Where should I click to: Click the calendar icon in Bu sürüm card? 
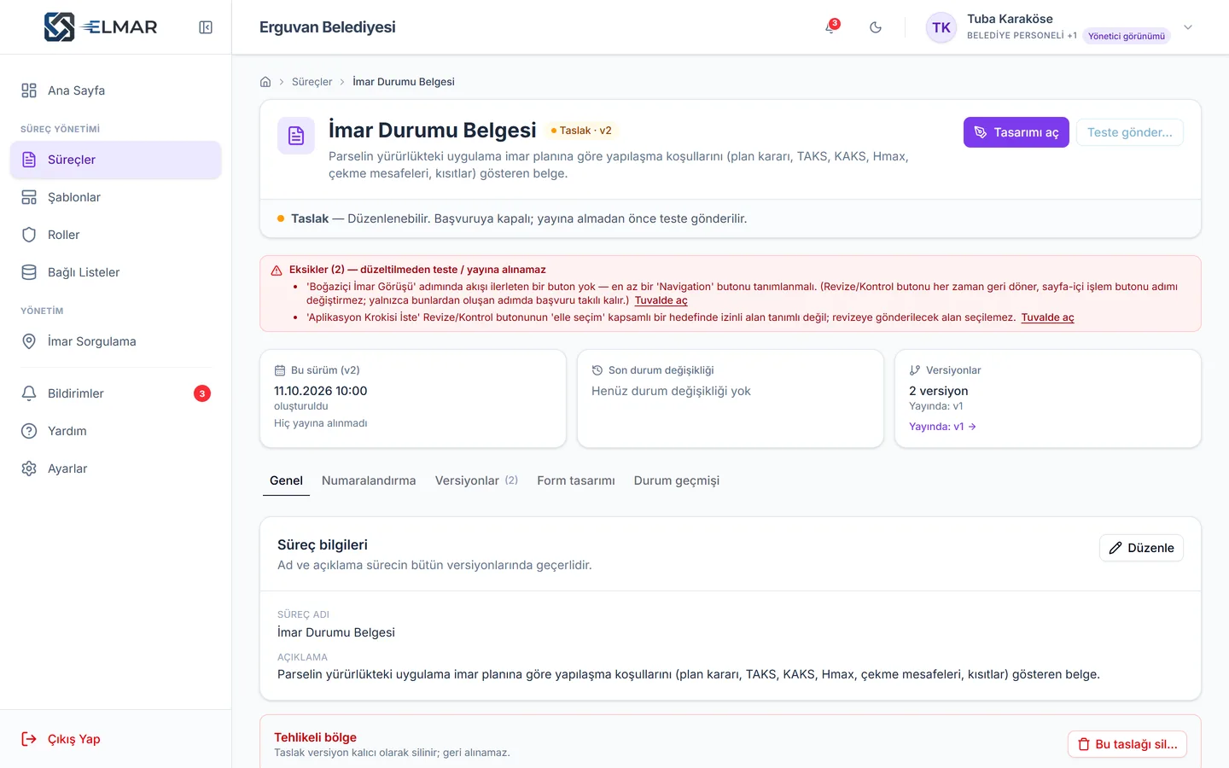(280, 370)
